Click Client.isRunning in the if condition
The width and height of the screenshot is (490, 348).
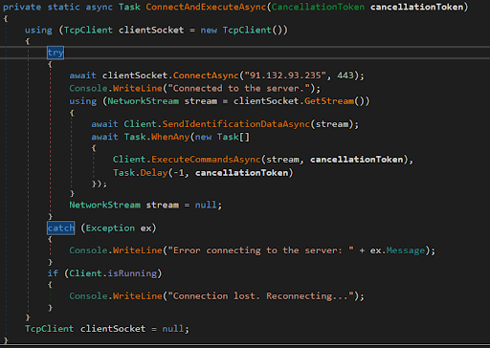(x=113, y=273)
